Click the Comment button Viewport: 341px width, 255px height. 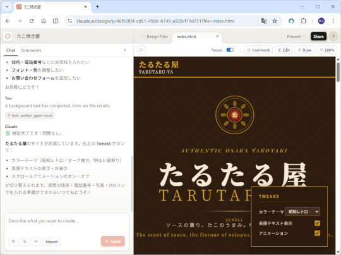click(x=258, y=50)
